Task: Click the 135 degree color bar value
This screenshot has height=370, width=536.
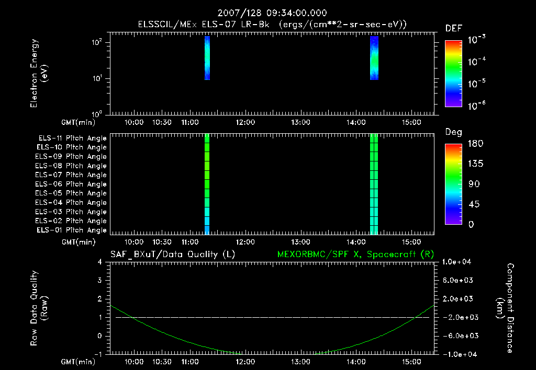Action: [475, 164]
